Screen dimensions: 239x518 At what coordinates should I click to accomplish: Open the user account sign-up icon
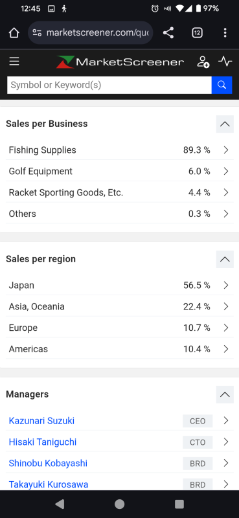[x=203, y=62]
